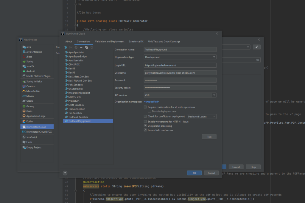Switch to the Salesforce DX tab
This screenshot has width=305, height=203.
(136, 41)
